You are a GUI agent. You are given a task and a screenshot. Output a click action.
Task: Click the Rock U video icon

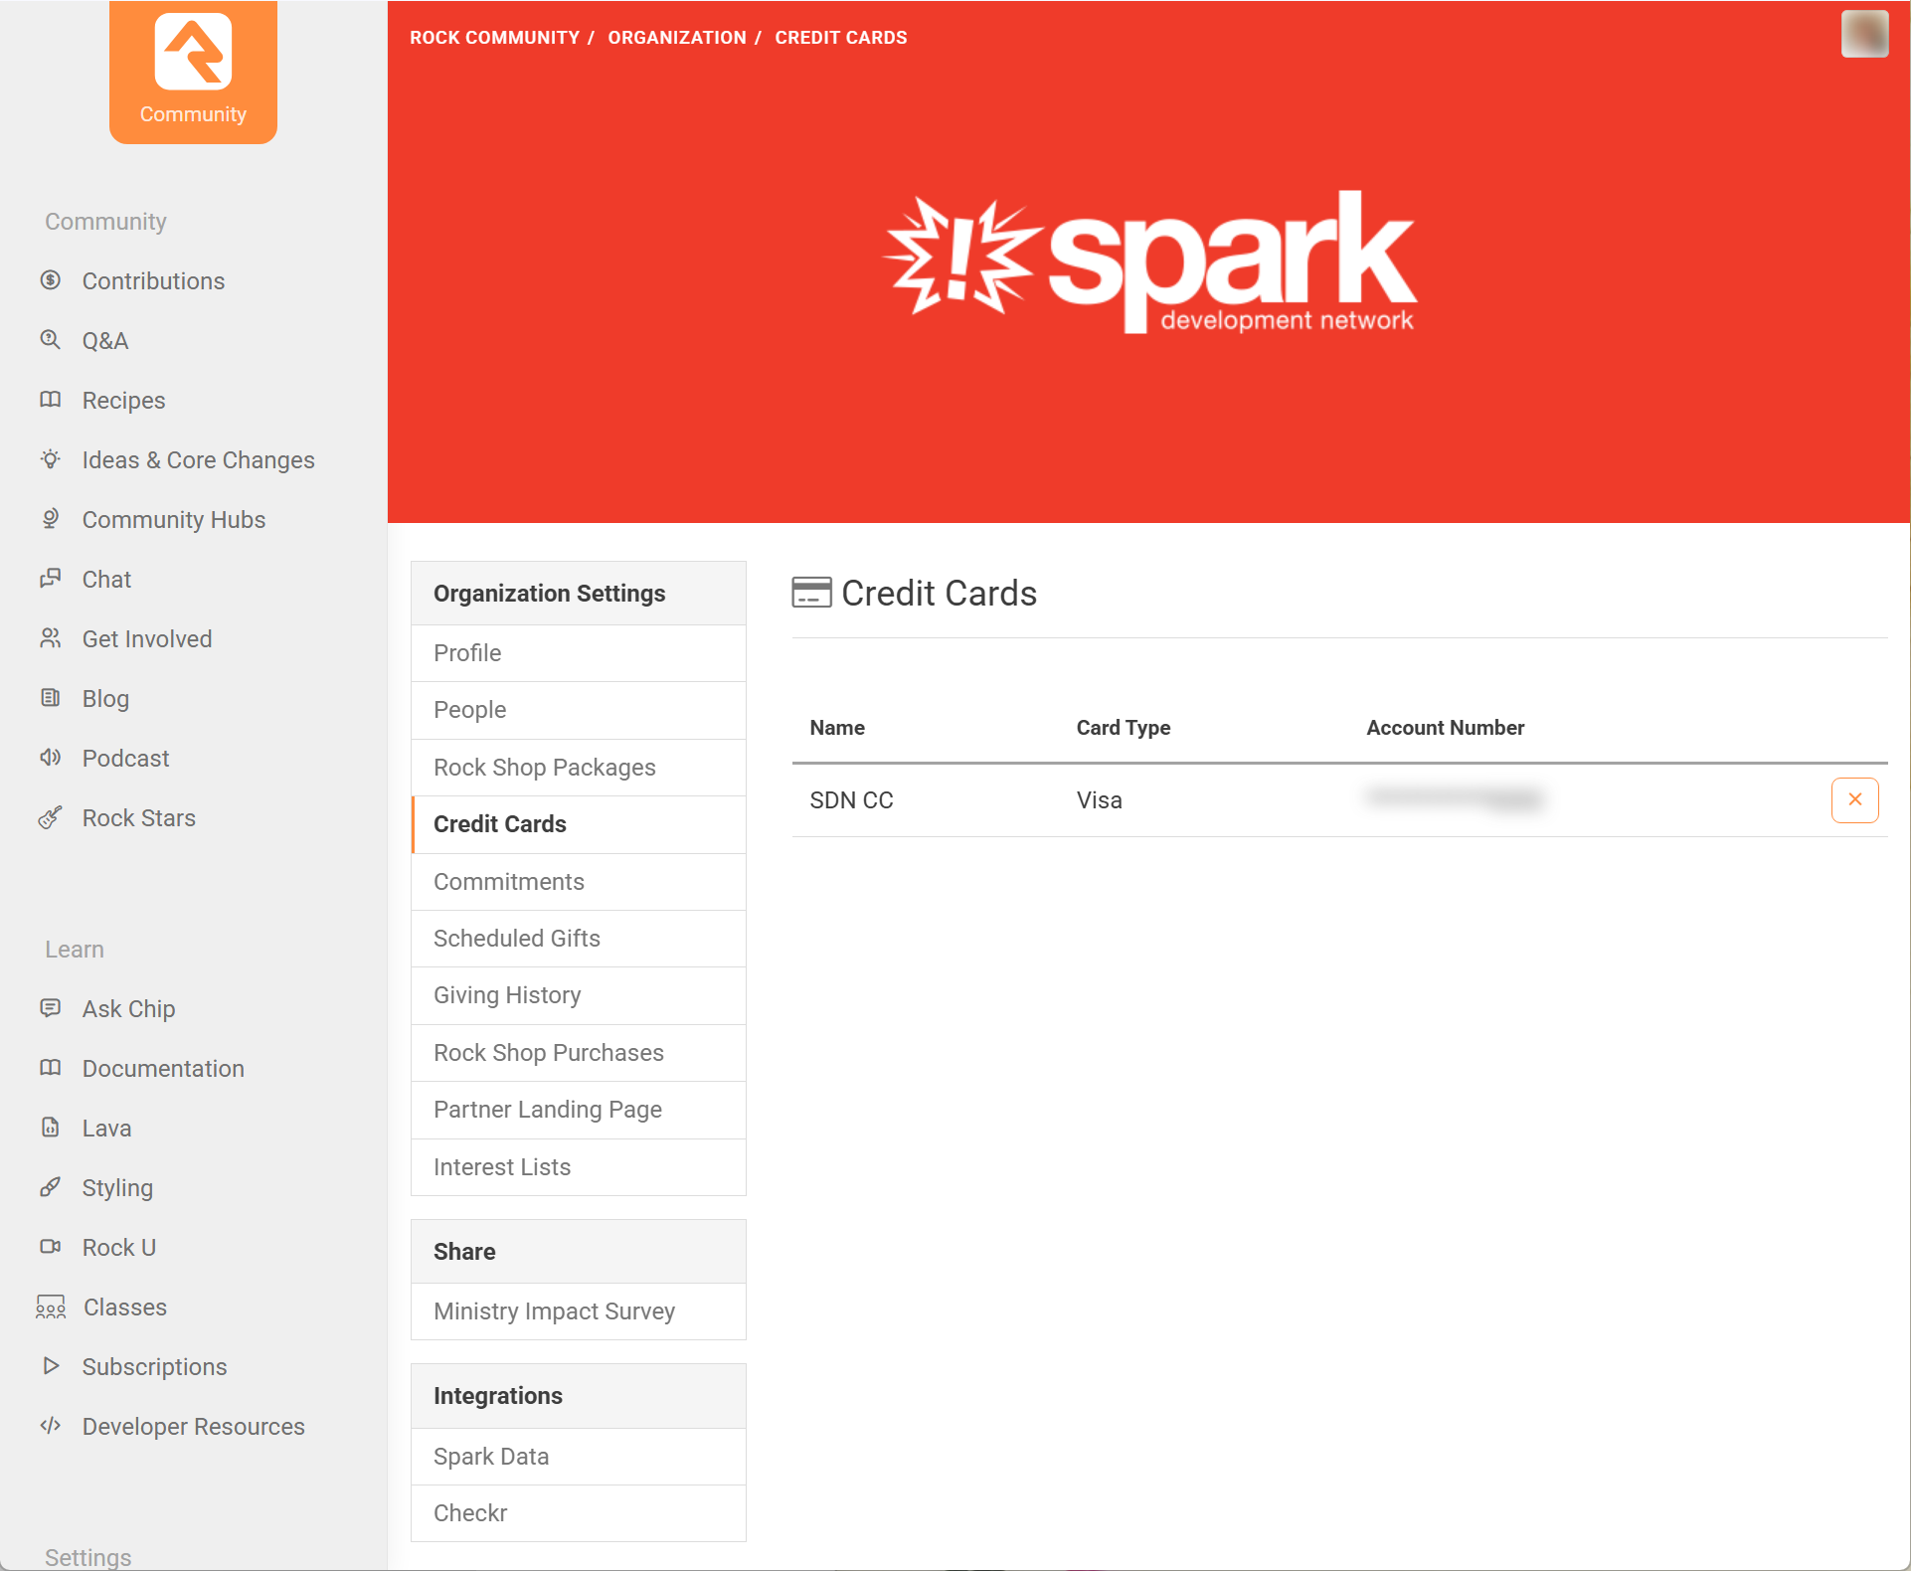pyautogui.click(x=51, y=1247)
